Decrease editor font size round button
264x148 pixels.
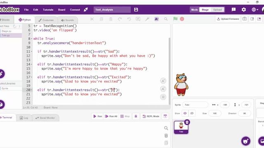click(163, 89)
